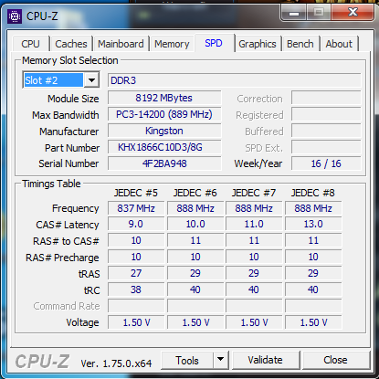Screen dimensions: 379x379
Task: Open the Mainboard tab
Action: pos(121,44)
